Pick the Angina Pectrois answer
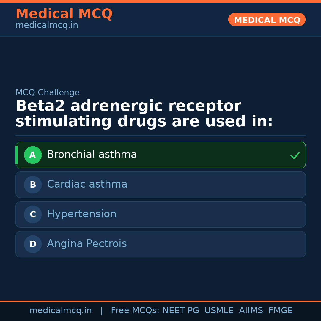This screenshot has width=321, height=321. point(87,244)
